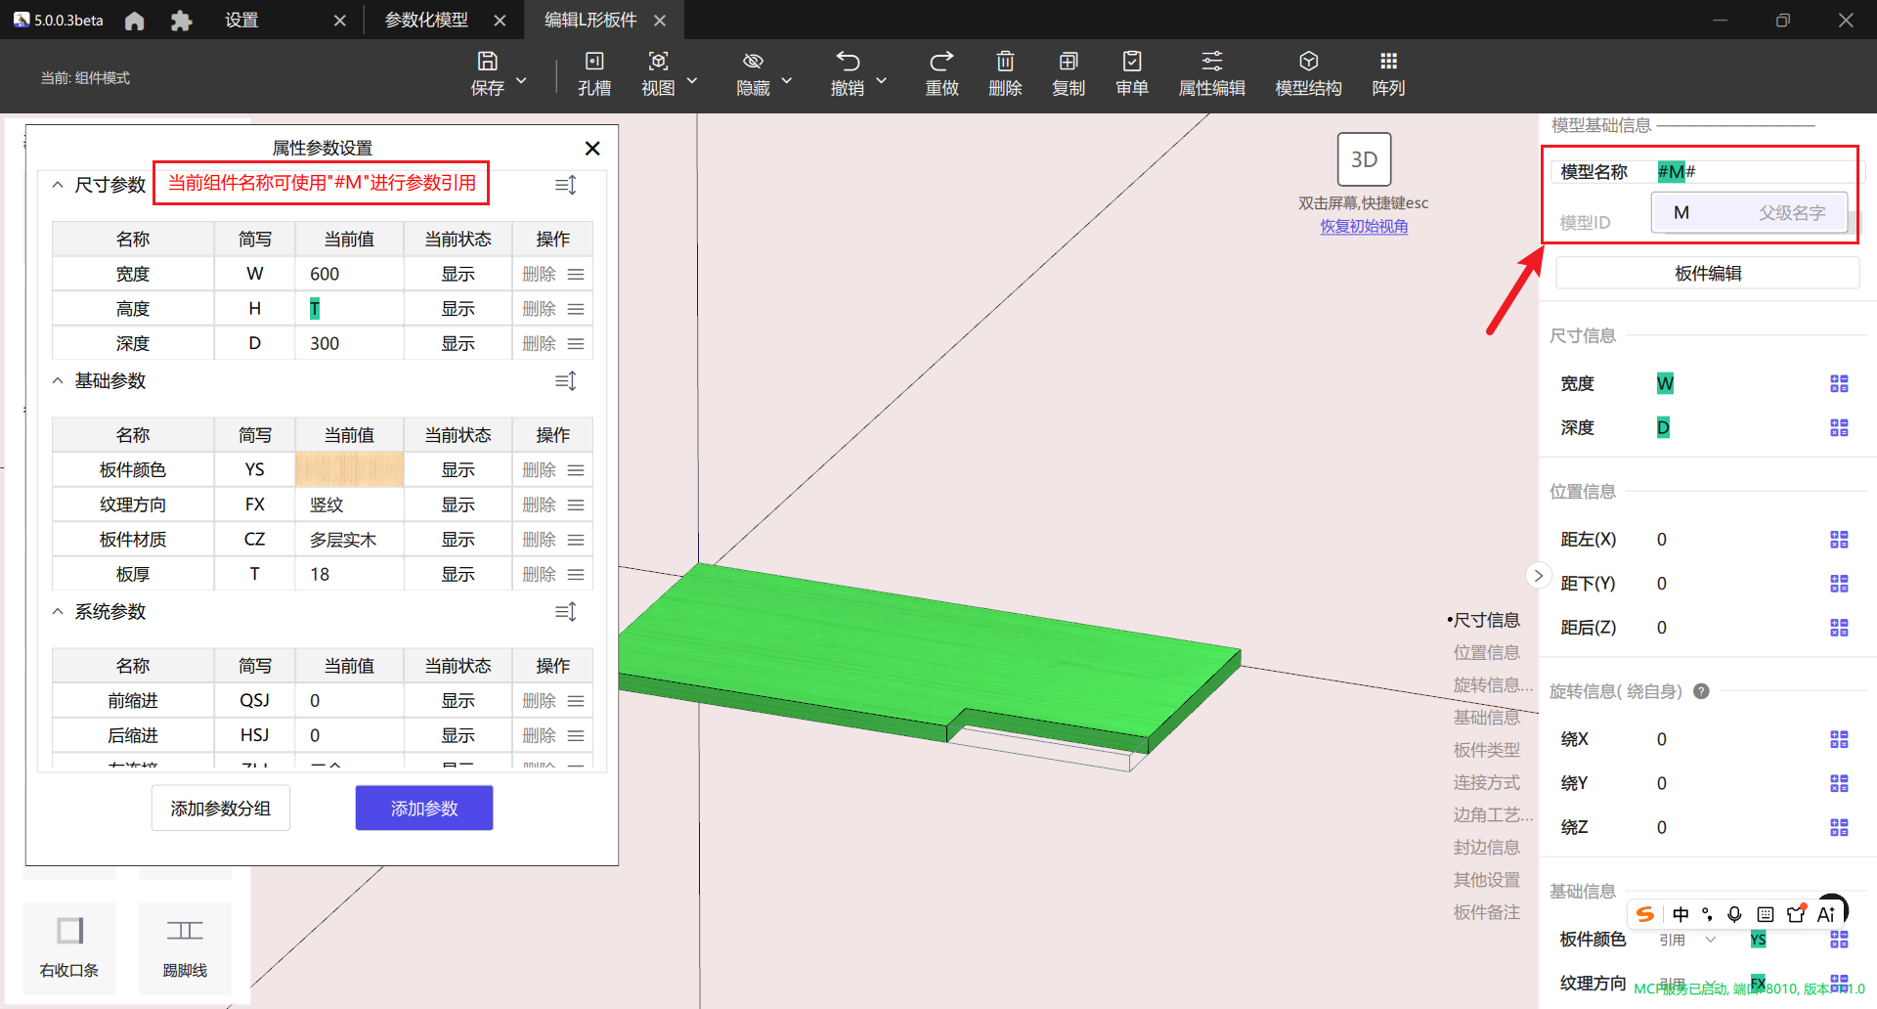Click 恢复初始视角 link
The width and height of the screenshot is (1877, 1009).
1364,227
